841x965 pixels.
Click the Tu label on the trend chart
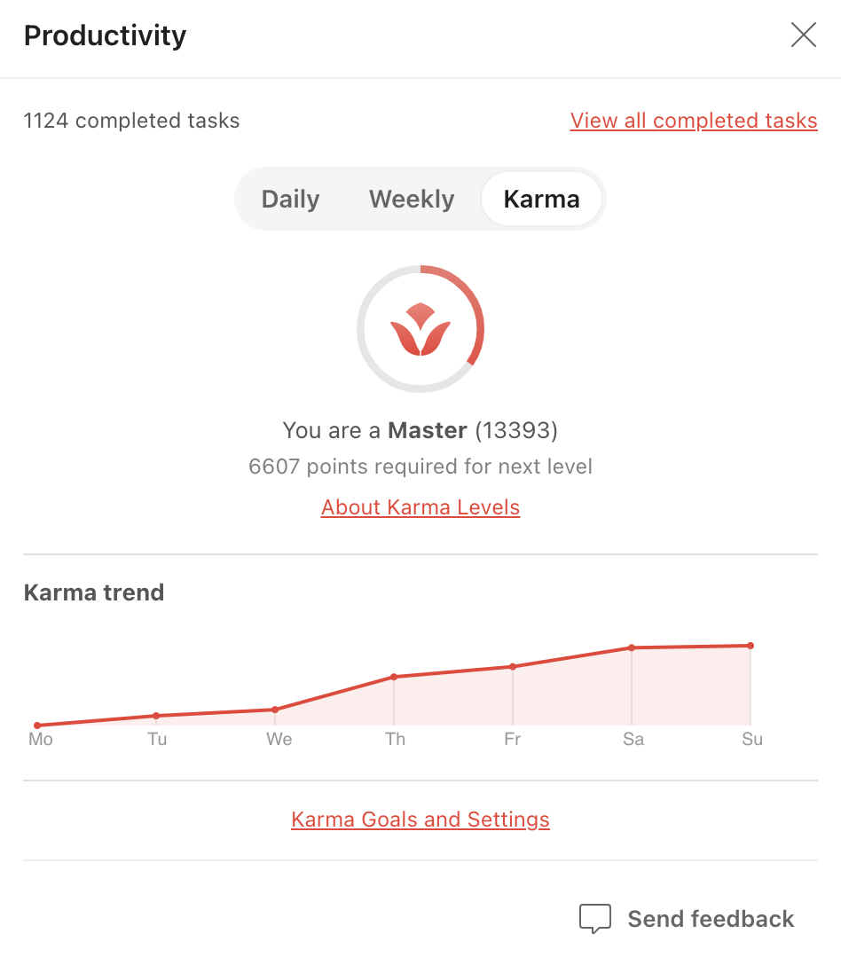(x=157, y=739)
